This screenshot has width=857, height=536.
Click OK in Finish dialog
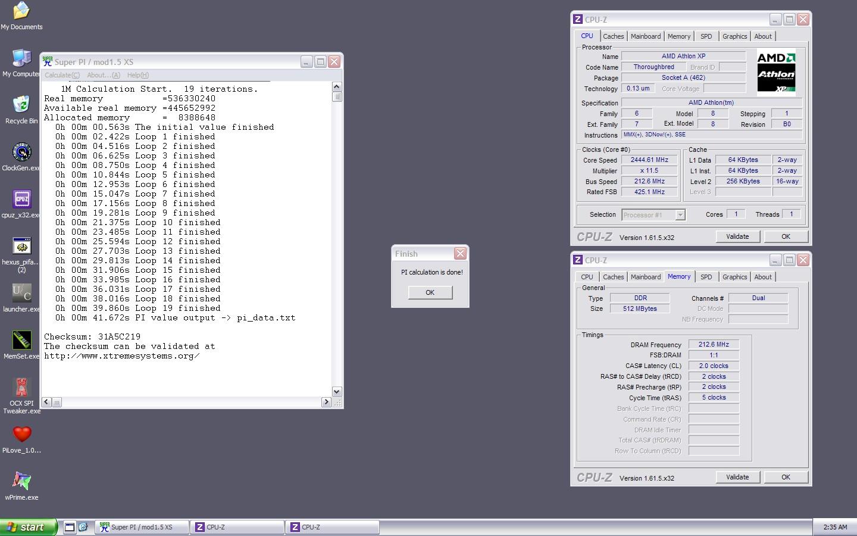(x=430, y=292)
